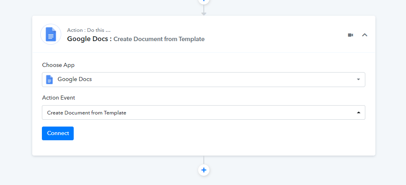
Task: Open the Choose App dropdown showing Google Docs
Action: point(203,79)
